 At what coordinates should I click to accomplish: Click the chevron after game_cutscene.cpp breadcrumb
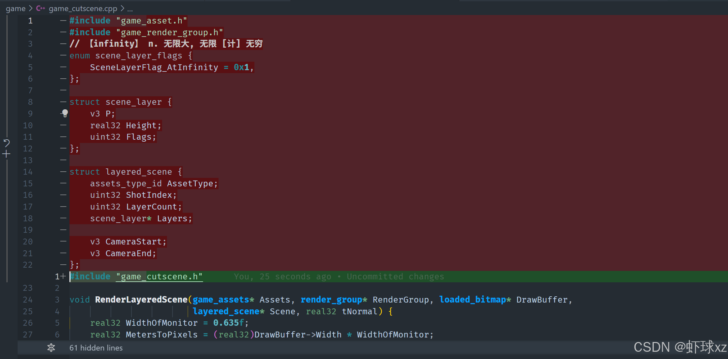[x=122, y=8]
